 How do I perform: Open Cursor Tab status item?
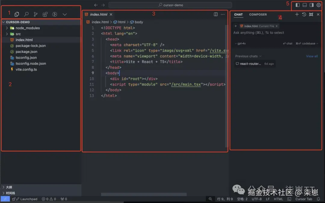tap(304, 199)
